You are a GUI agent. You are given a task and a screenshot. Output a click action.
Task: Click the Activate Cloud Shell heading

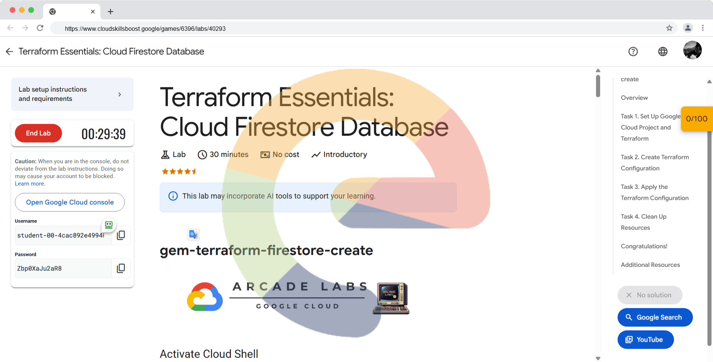(x=209, y=354)
